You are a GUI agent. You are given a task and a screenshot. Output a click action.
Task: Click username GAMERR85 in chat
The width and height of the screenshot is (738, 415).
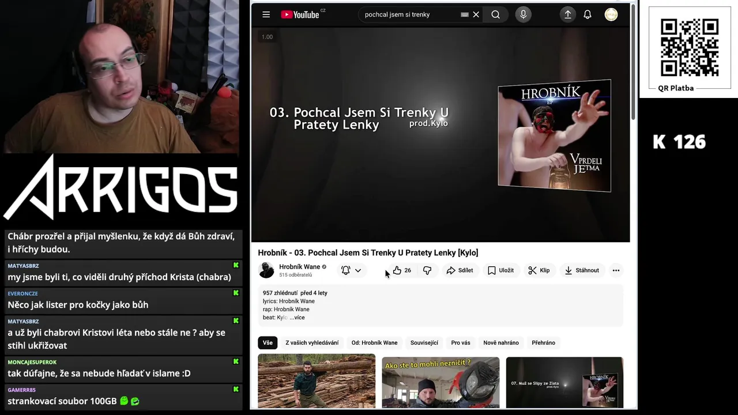[x=21, y=390]
